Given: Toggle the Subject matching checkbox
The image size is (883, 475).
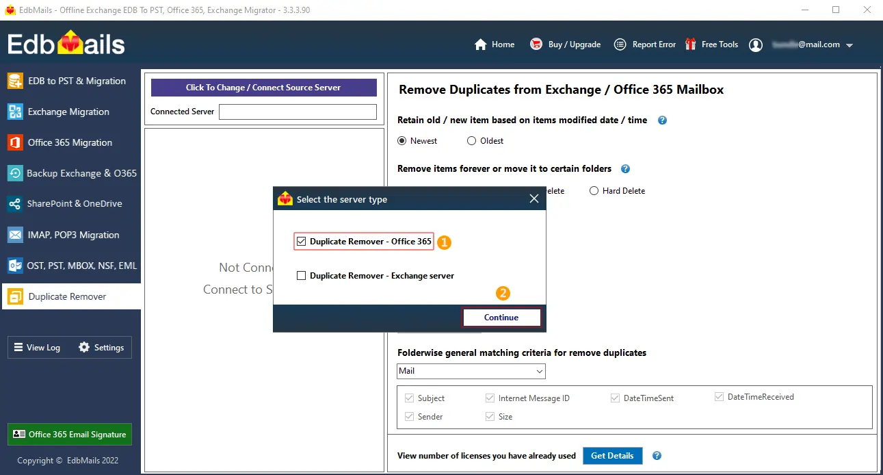Looking at the screenshot, I should pos(409,398).
